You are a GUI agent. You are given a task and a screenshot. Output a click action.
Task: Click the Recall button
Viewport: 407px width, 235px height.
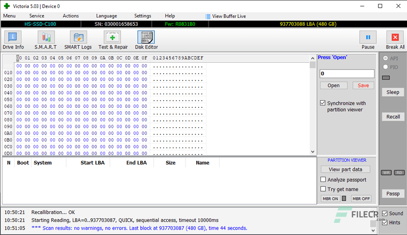point(393,117)
